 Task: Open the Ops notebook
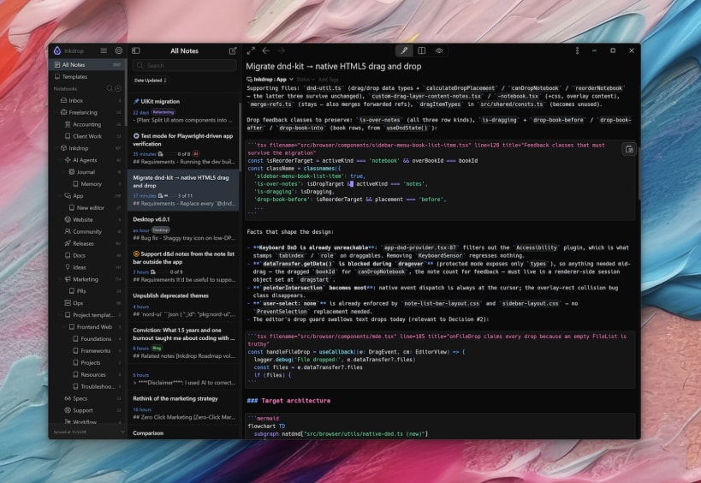pos(87,303)
